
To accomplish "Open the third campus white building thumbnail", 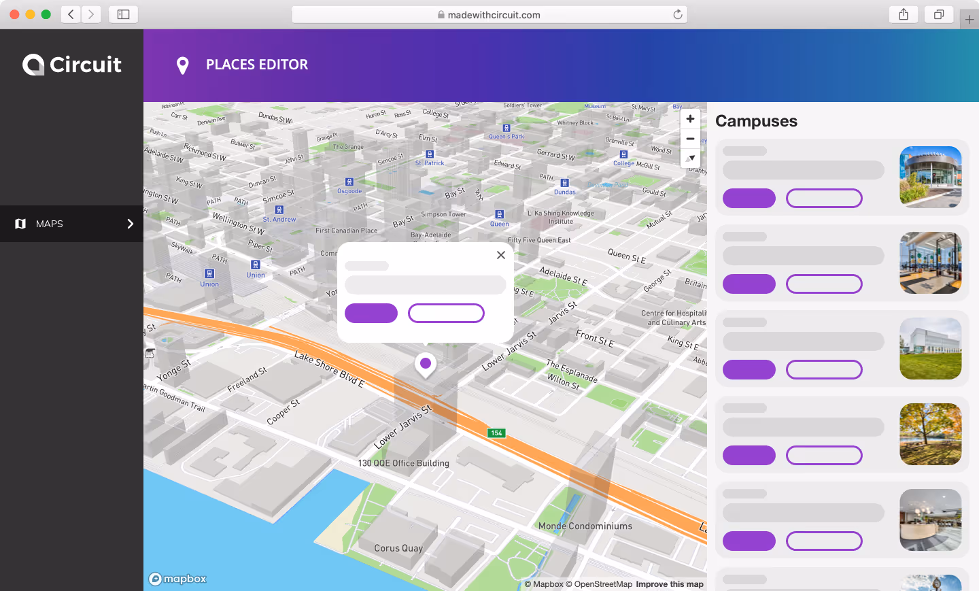I will 931,348.
